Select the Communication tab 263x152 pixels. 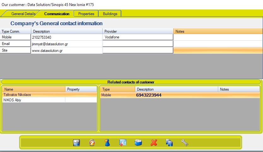(57, 14)
